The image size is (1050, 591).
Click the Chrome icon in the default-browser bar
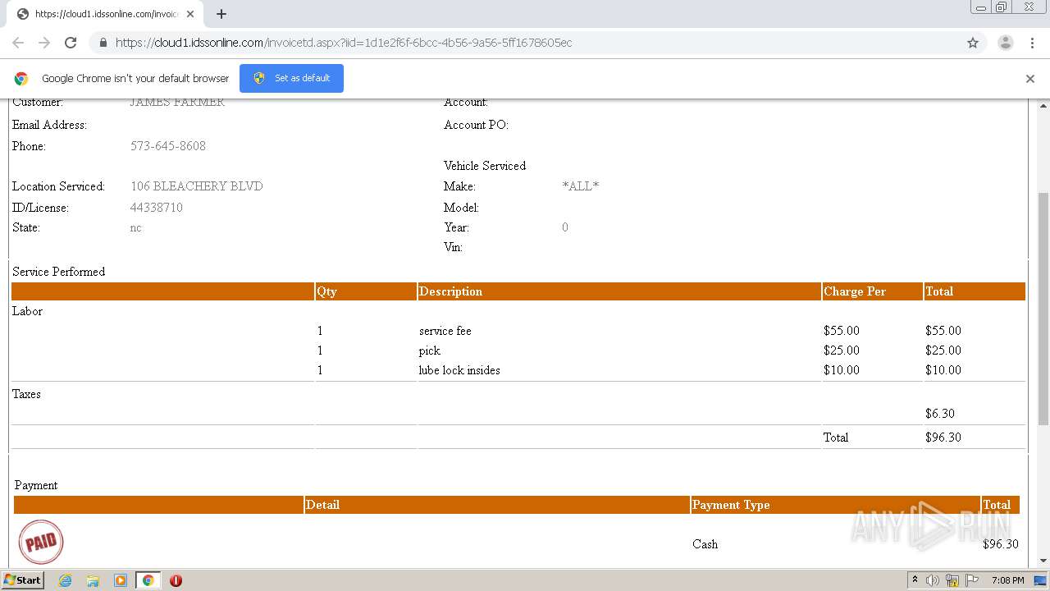coord(21,79)
